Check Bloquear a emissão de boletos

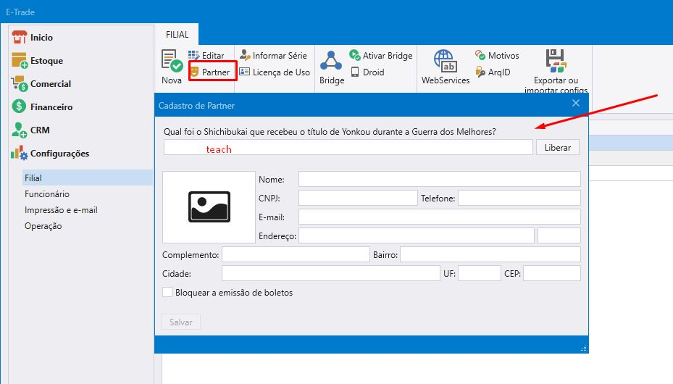[x=168, y=293]
